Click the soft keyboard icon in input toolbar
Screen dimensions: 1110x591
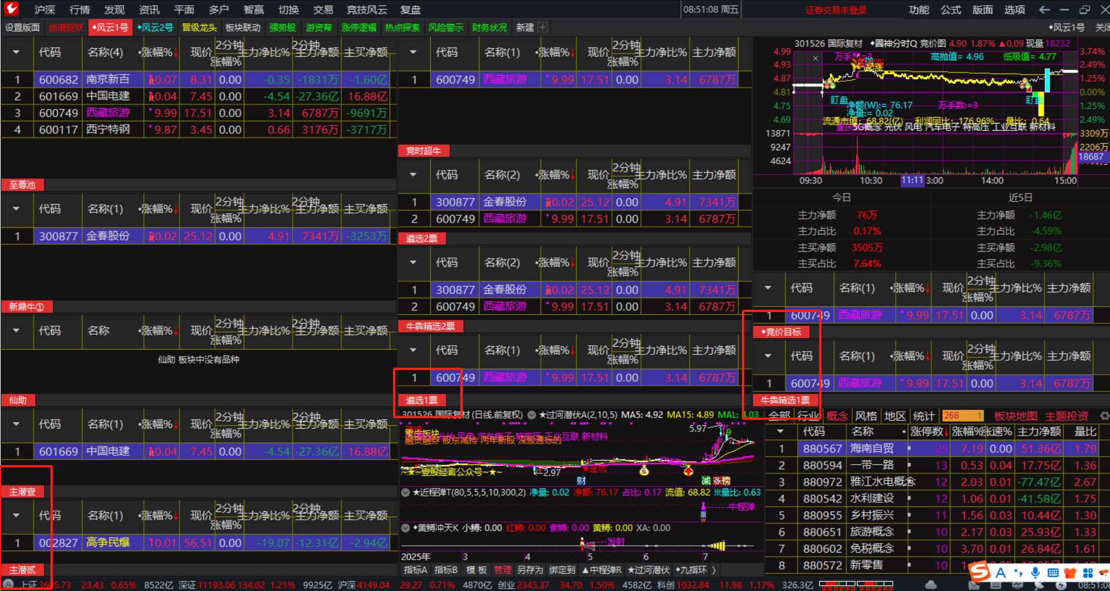[1053, 573]
